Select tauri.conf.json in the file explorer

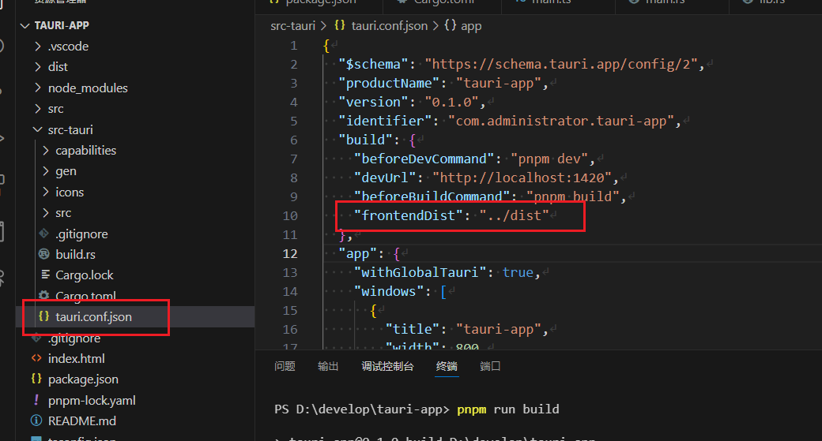pyautogui.click(x=93, y=316)
